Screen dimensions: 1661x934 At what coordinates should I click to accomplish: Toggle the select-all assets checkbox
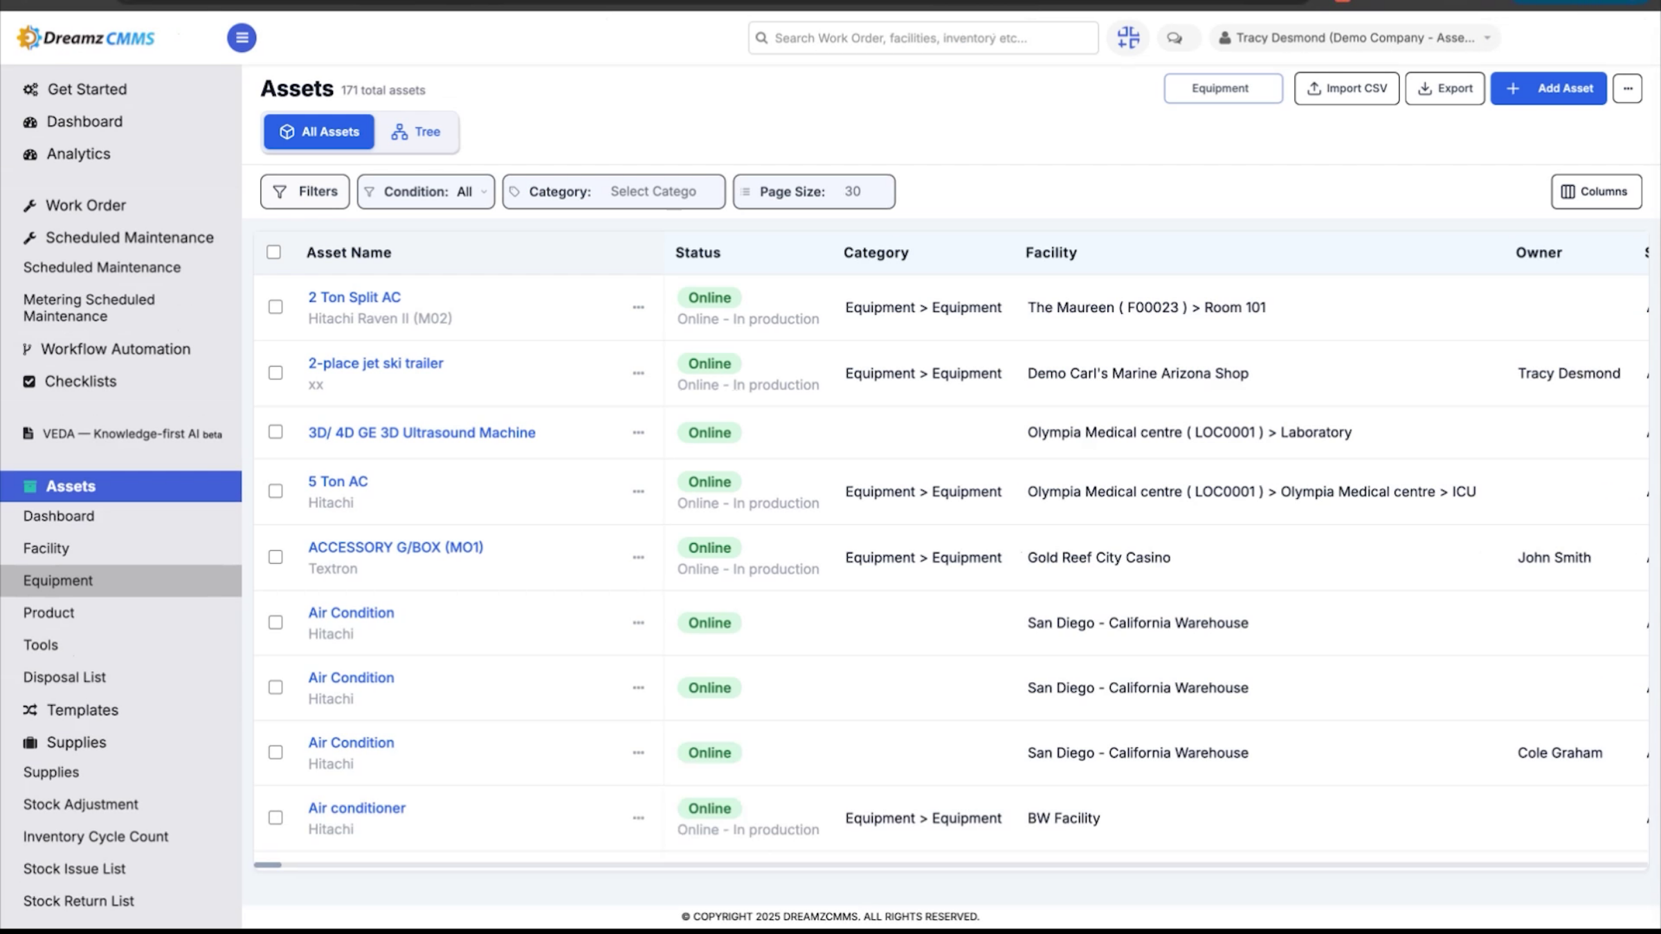[274, 252]
